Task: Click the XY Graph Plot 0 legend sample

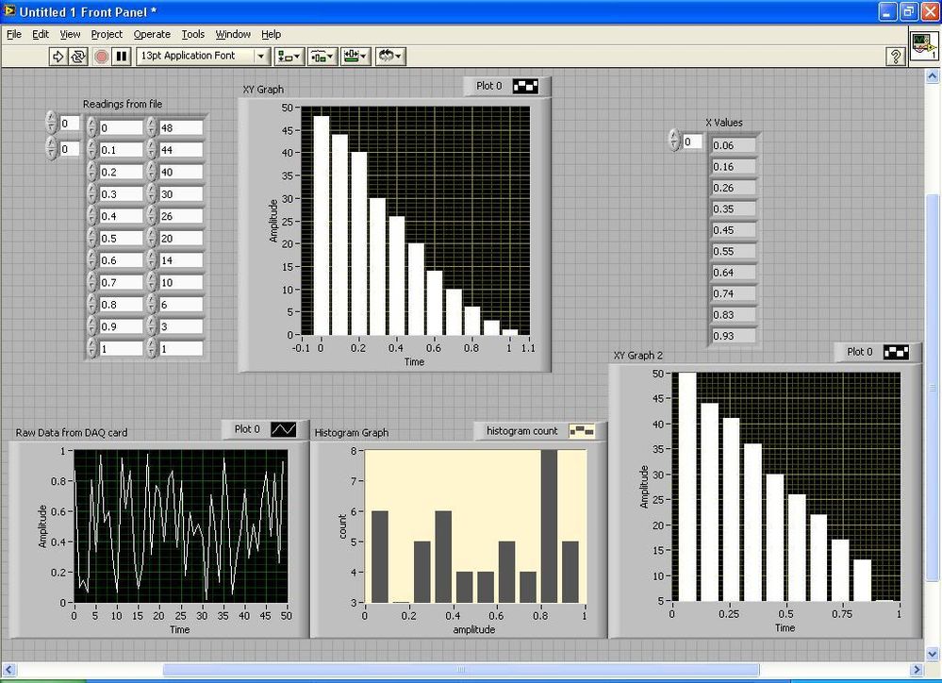Action: pos(525,86)
